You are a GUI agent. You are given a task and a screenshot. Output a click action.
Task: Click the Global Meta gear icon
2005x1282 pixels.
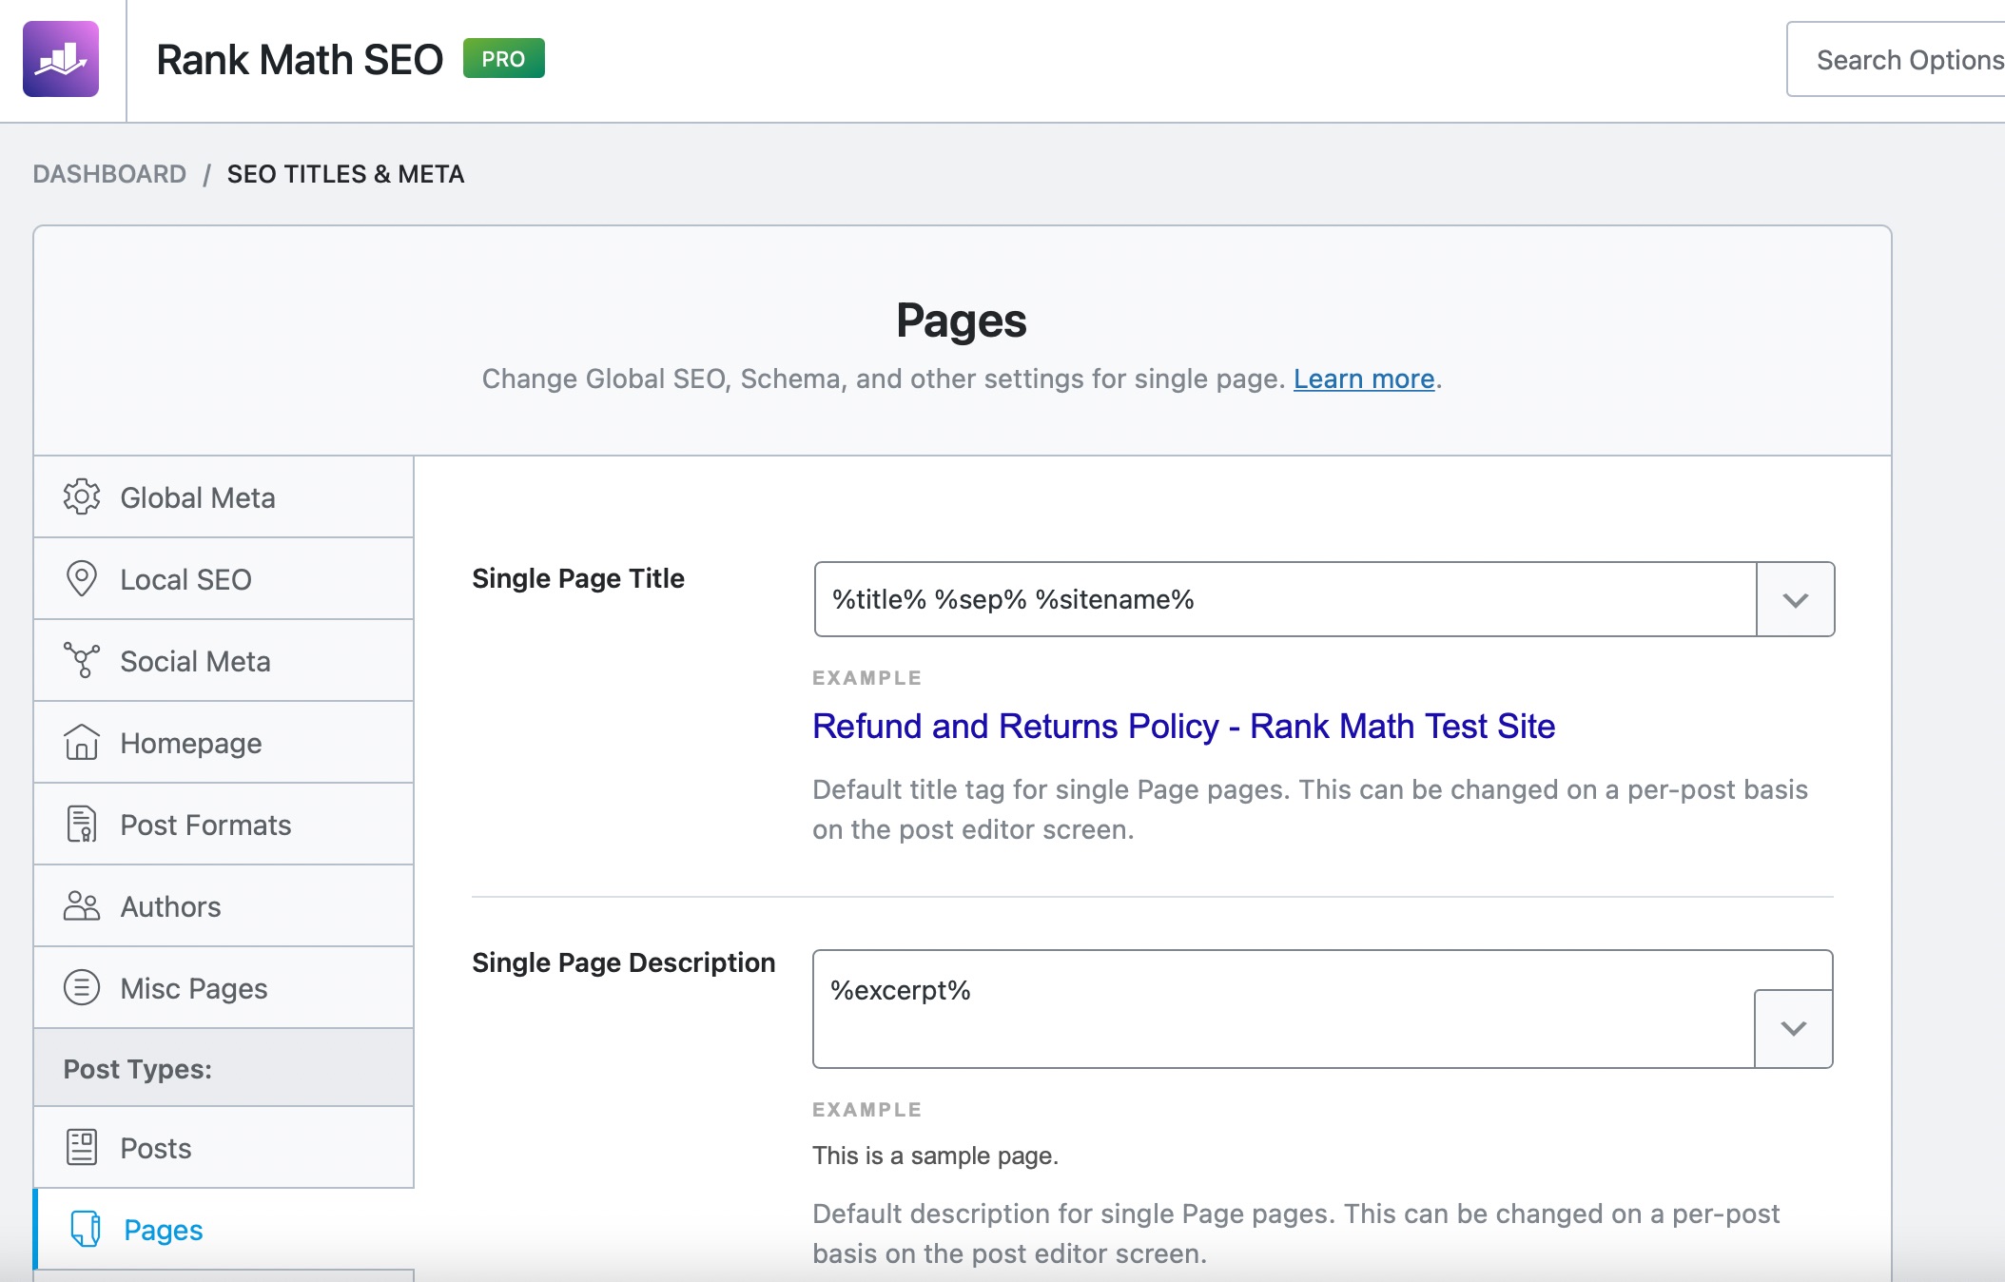tap(82, 496)
